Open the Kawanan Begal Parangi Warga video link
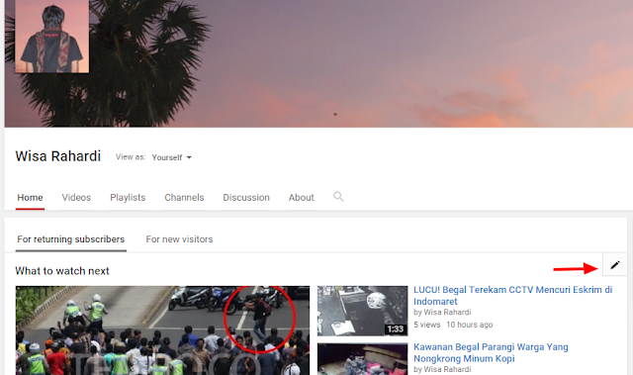 click(491, 352)
